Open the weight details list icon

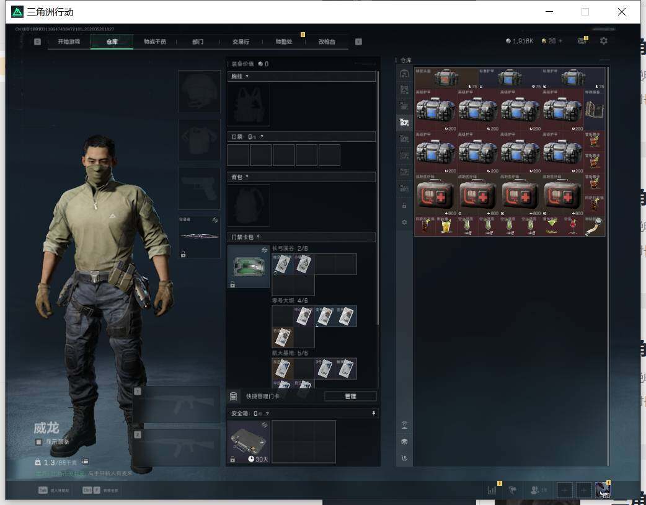(x=85, y=462)
